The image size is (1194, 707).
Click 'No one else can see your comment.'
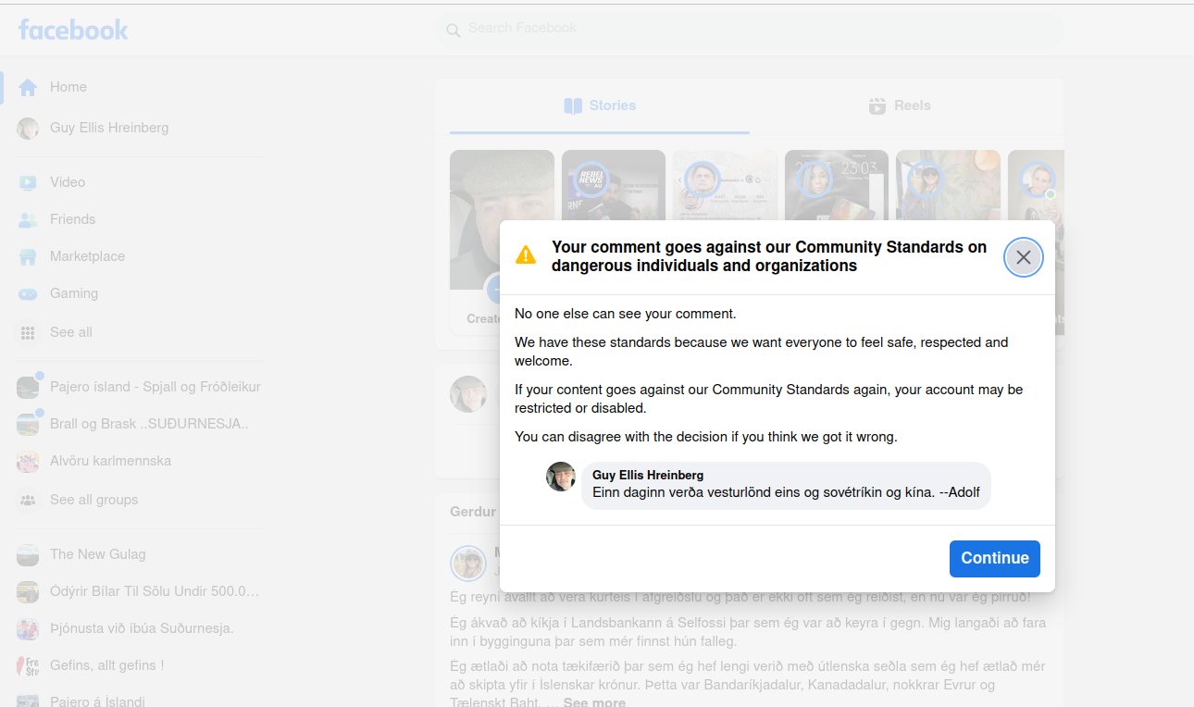click(x=626, y=314)
